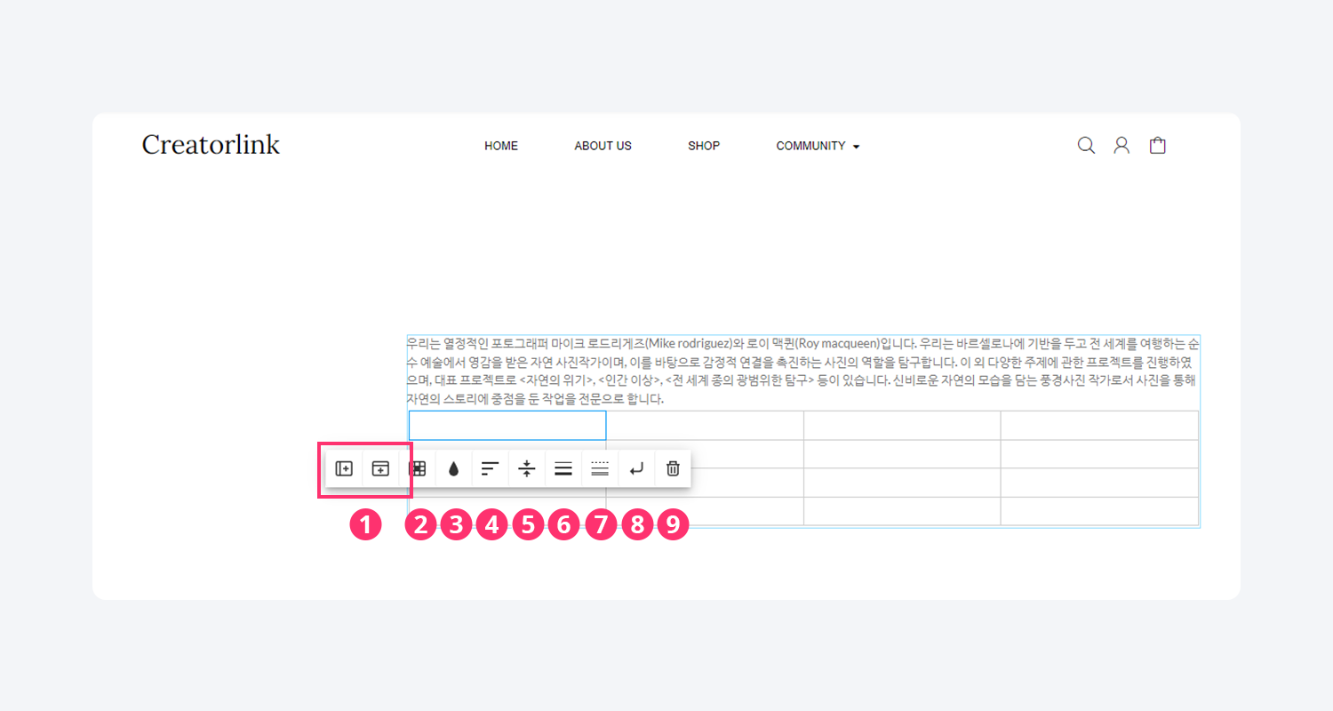Image resolution: width=1333 pixels, height=711 pixels.
Task: Select the highlighted first table cell
Action: (x=507, y=426)
